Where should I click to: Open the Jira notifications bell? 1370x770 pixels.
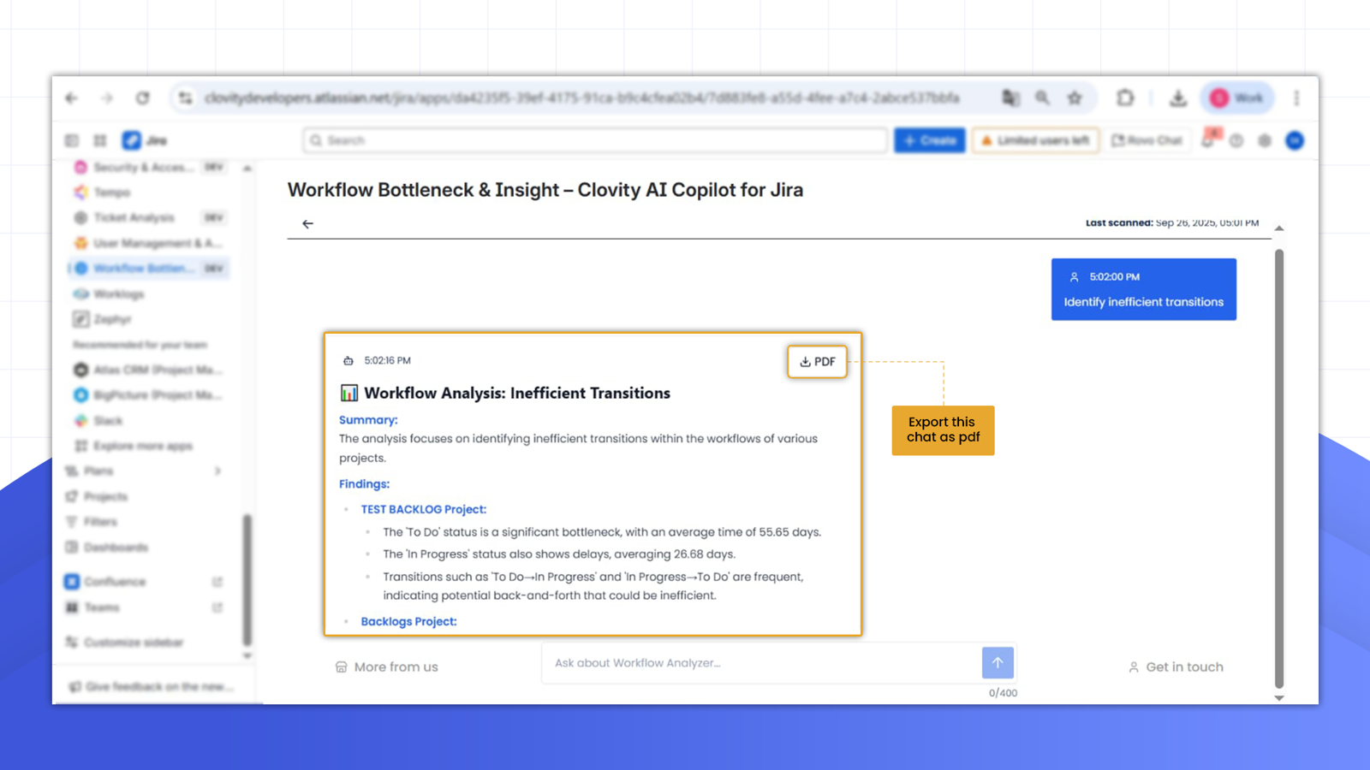click(1208, 140)
